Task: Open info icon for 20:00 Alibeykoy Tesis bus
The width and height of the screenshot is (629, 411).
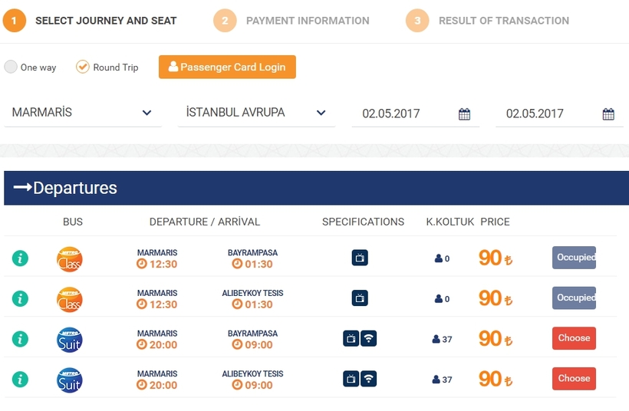Action: point(20,380)
